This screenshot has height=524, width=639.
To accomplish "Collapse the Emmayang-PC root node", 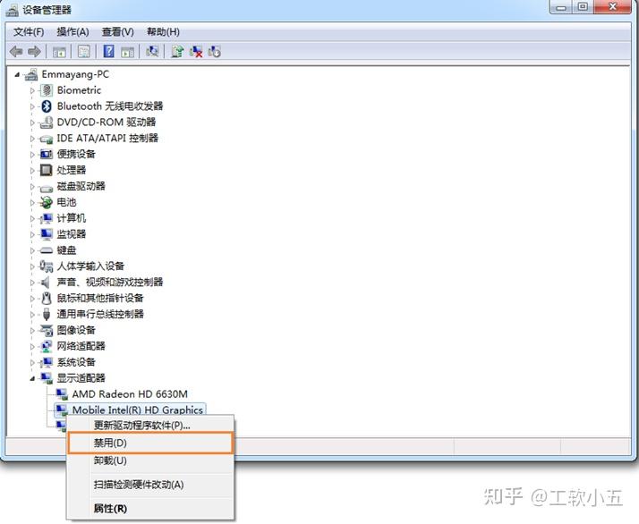I will coord(17,74).
